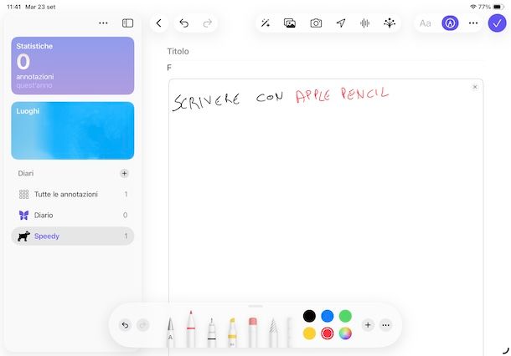The width and height of the screenshot is (511, 356).
Task: Open the sidebar more options menu
Action: click(103, 23)
